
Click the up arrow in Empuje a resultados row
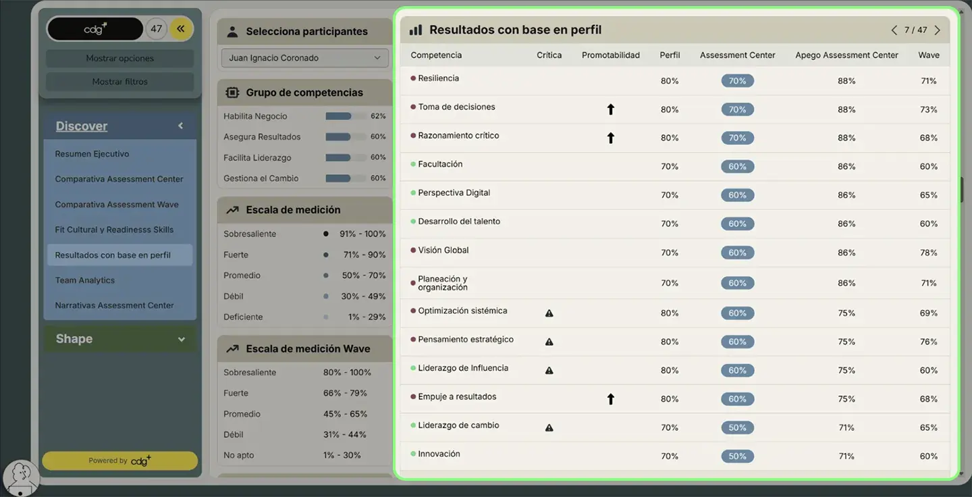click(611, 399)
